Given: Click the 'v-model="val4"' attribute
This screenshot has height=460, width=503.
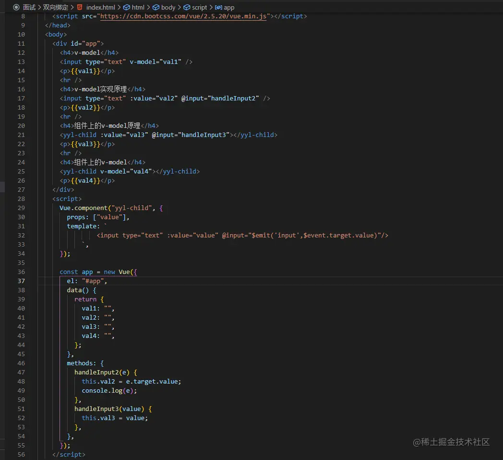Looking at the screenshot, I should [x=126, y=171].
